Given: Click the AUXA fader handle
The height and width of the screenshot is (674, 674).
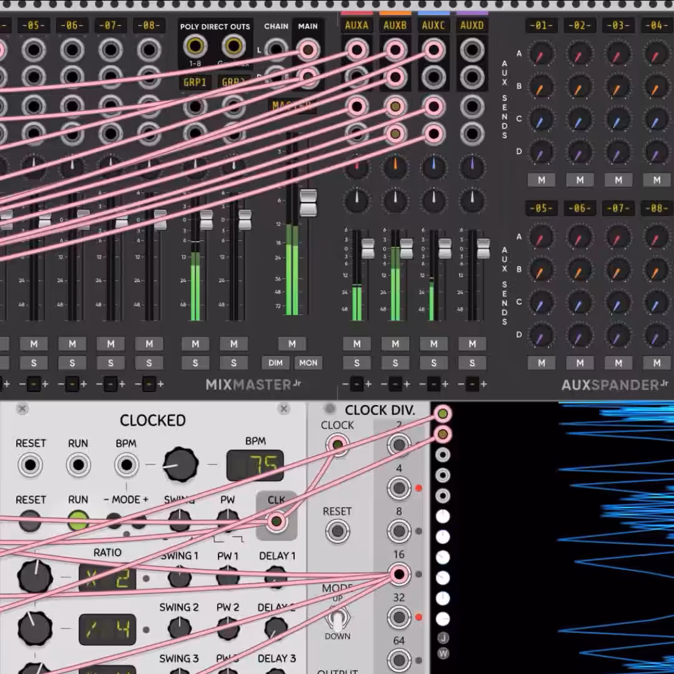Looking at the screenshot, I should click(368, 248).
